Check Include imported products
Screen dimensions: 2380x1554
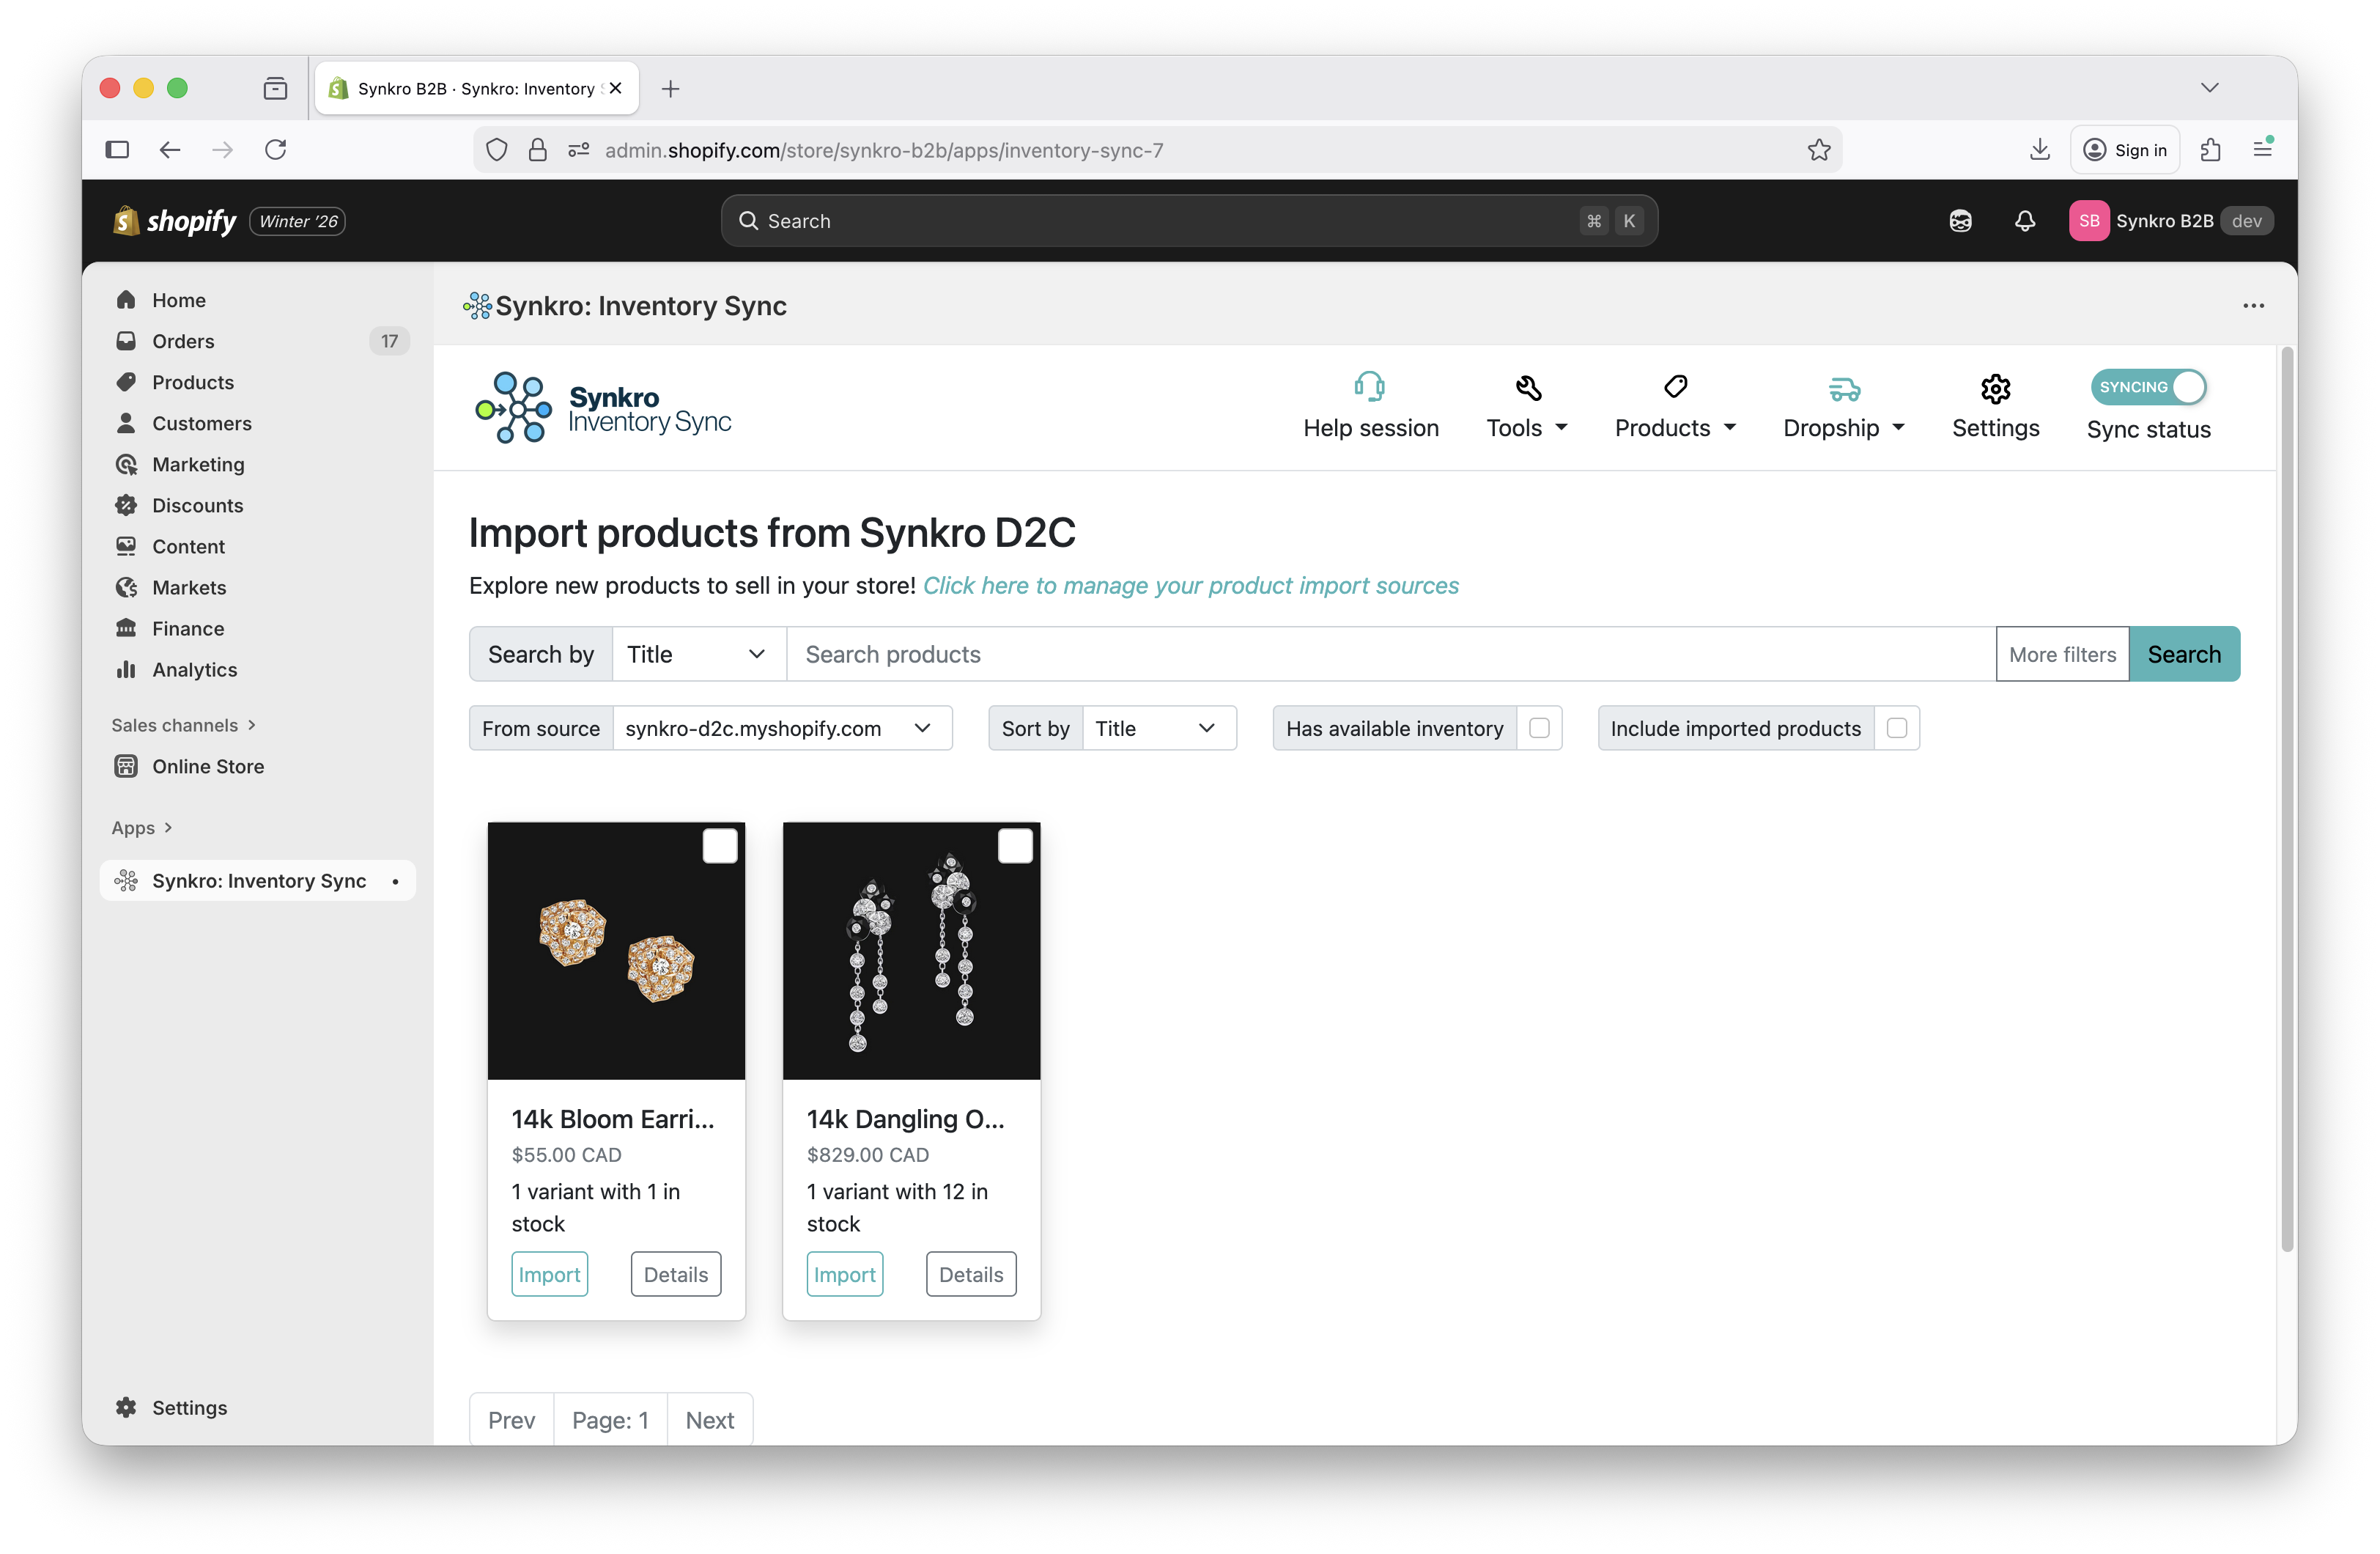click(1897, 727)
